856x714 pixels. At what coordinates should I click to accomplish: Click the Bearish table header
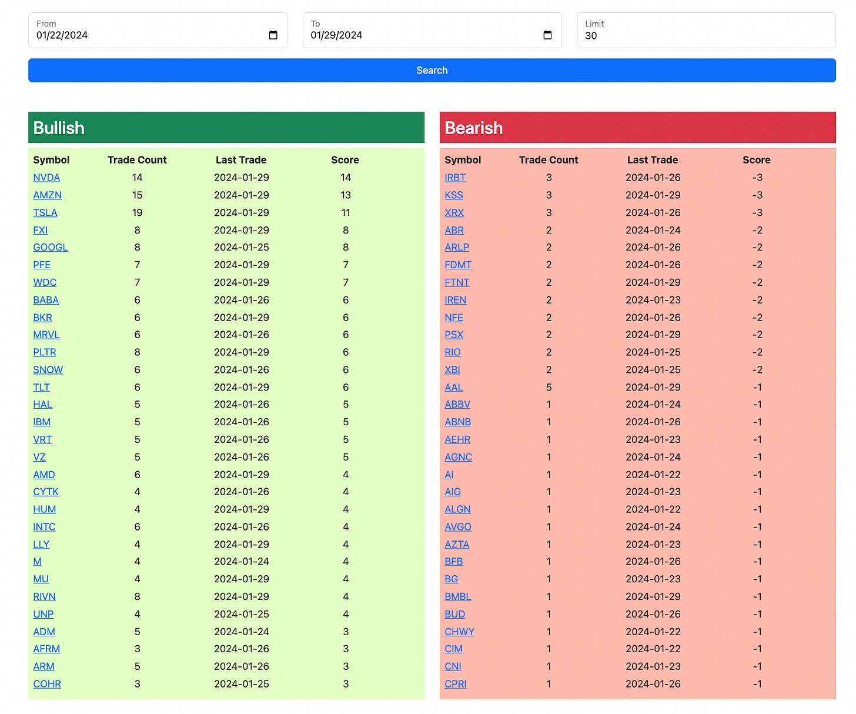tap(638, 128)
